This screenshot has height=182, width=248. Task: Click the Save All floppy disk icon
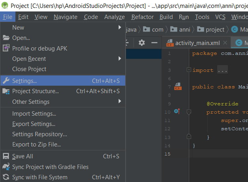click(6, 156)
